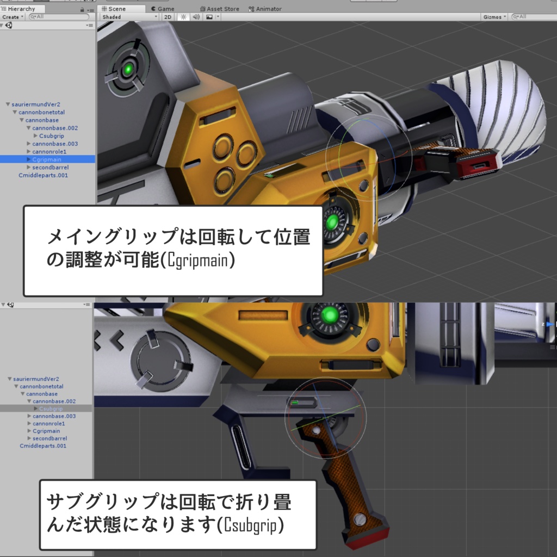The height and width of the screenshot is (557, 557).
Task: Collapse cannonbase.002 arrow in upper Hierarchy
Action: click(x=28, y=128)
